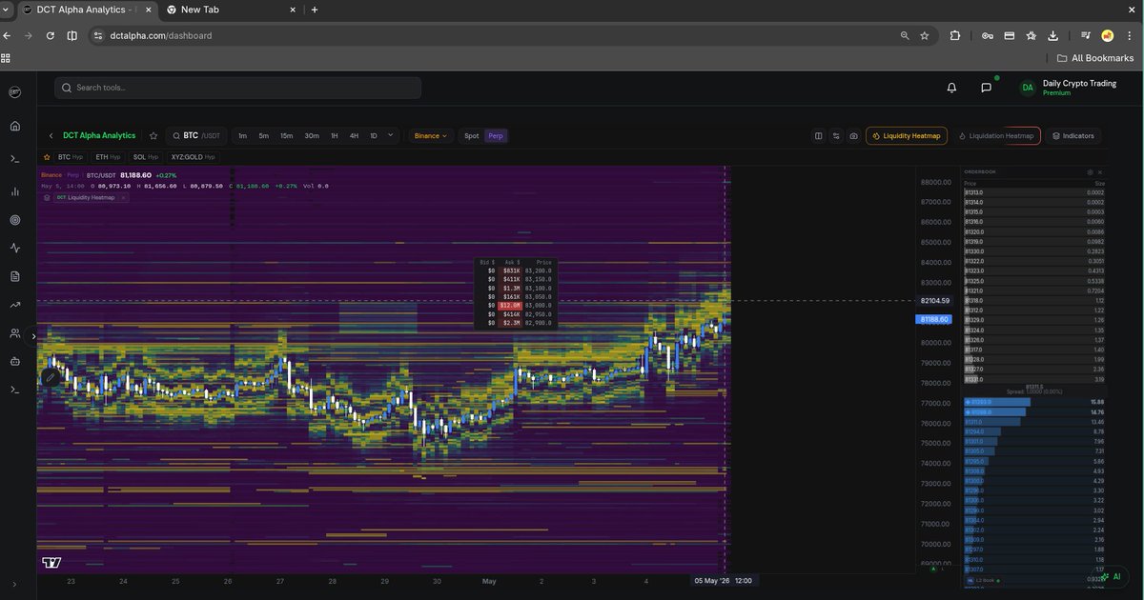The width and height of the screenshot is (1144, 600).
Task: Select the 15m timeframe
Action: (286, 136)
